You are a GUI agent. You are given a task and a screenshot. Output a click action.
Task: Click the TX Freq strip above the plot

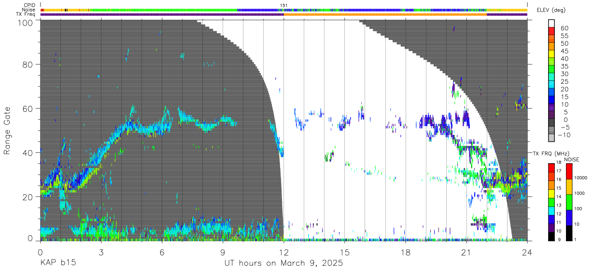pyautogui.click(x=283, y=14)
